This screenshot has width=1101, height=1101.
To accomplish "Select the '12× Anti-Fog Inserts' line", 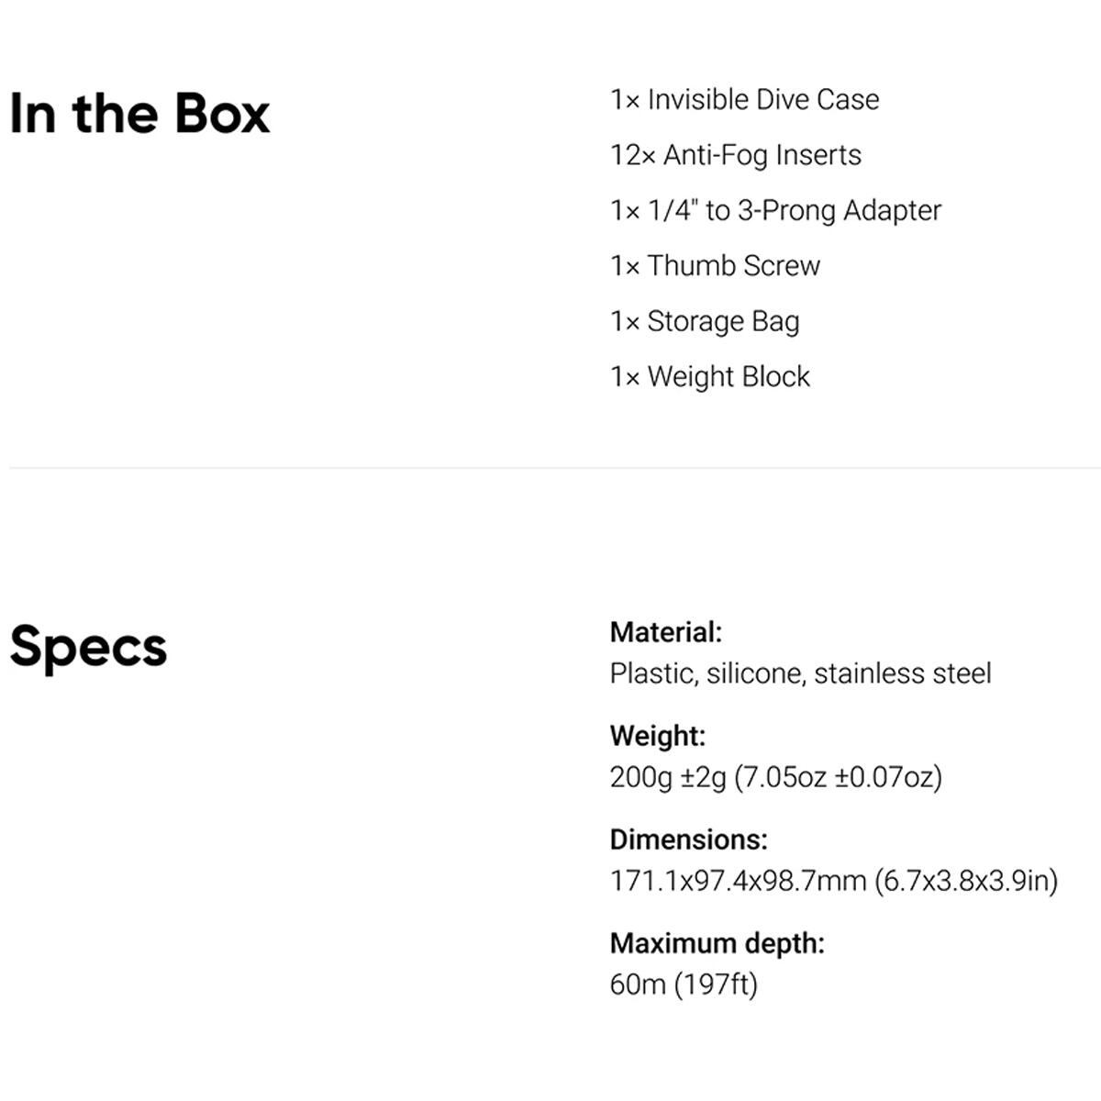I will pos(736,155).
